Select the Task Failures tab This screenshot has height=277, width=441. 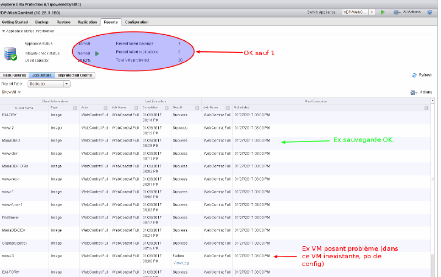pos(14,75)
